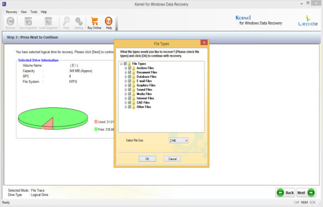The height and width of the screenshot is (207, 323).
Task: Uncheck the root File Types checkbox
Action: (x=125, y=64)
